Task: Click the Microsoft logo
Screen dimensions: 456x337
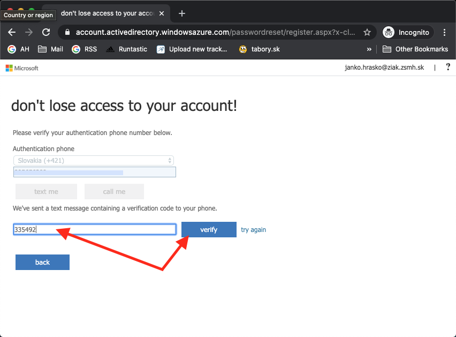Action: (22, 68)
